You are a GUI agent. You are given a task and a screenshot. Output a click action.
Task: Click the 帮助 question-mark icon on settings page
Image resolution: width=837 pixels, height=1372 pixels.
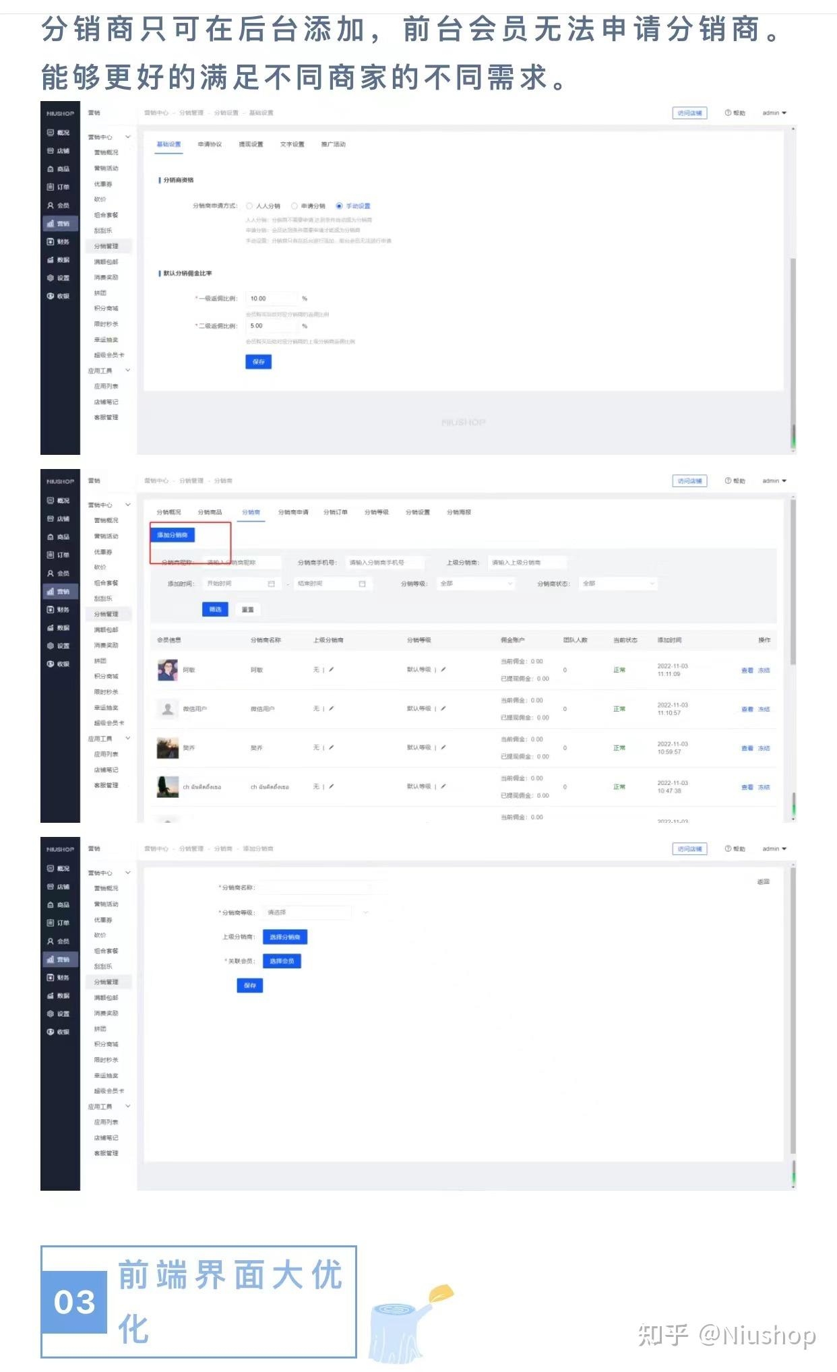pyautogui.click(x=728, y=113)
